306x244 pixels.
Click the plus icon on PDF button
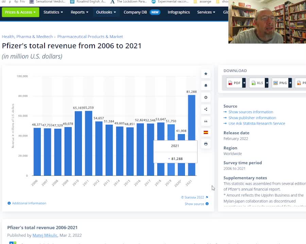[244, 83]
